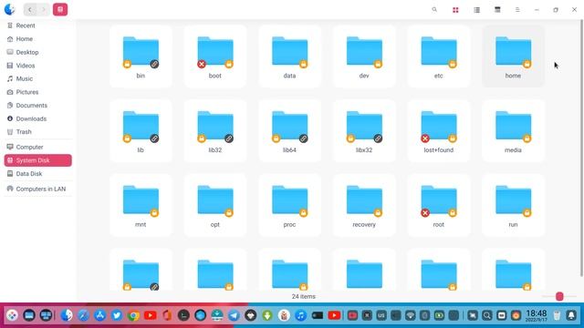Launch the first YouTube dock icon
The width and height of the screenshot is (584, 328).
point(150,315)
